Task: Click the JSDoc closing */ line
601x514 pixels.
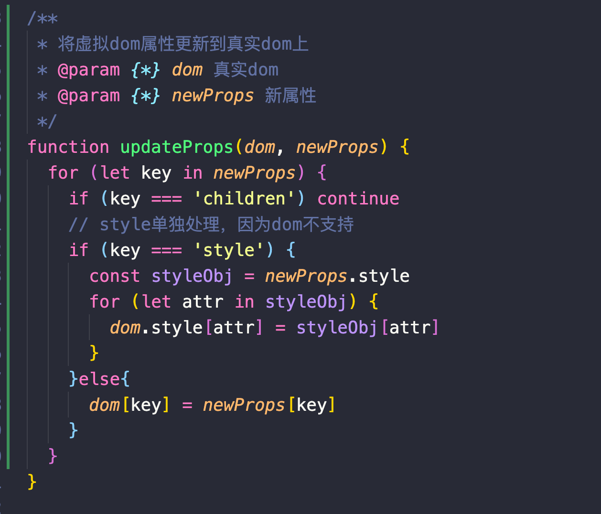Action: [x=47, y=121]
